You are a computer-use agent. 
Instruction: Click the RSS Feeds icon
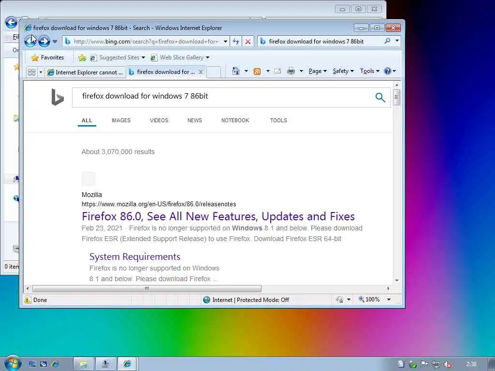coord(257,71)
